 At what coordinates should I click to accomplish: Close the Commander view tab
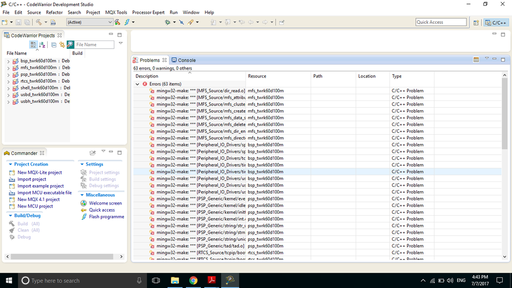pos(42,153)
